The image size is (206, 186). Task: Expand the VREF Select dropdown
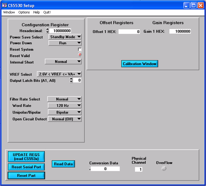point(59,74)
